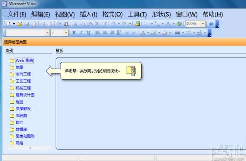
Task: Click the Undo arrow icon
Action: click(x=113, y=24)
